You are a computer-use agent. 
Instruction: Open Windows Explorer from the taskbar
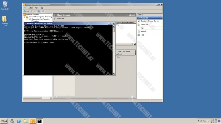tap(26, 121)
